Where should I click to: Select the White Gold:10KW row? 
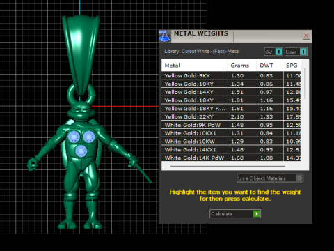pyautogui.click(x=231, y=142)
